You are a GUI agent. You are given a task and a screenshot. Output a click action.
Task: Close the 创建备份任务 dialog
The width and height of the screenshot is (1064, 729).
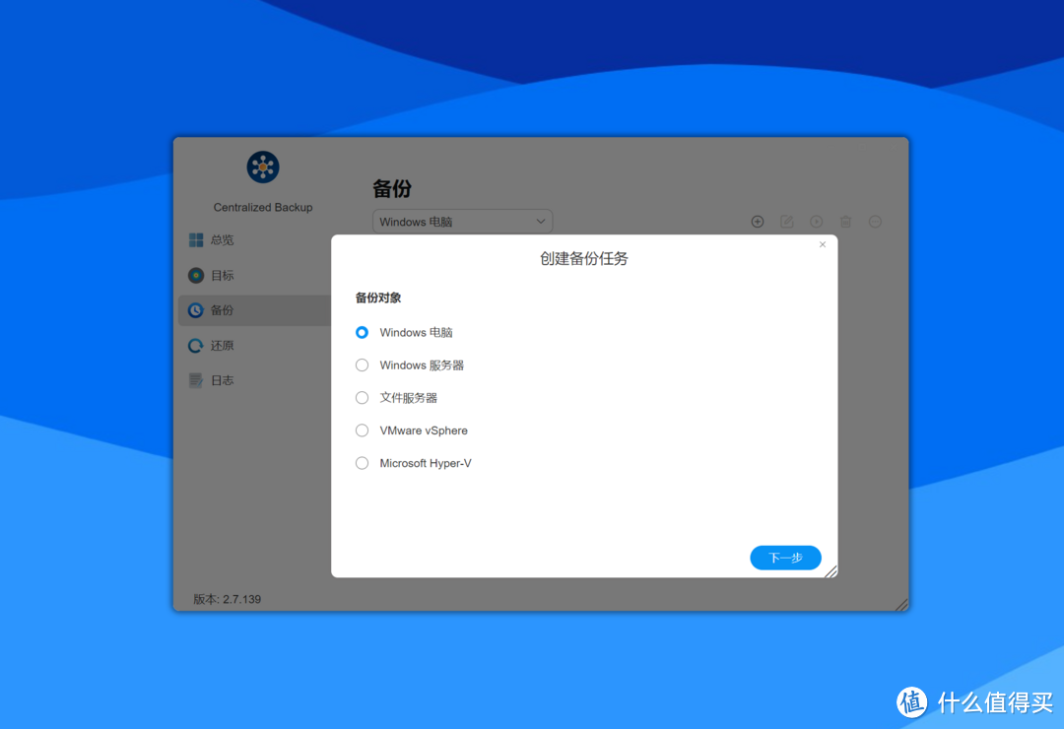pos(822,244)
